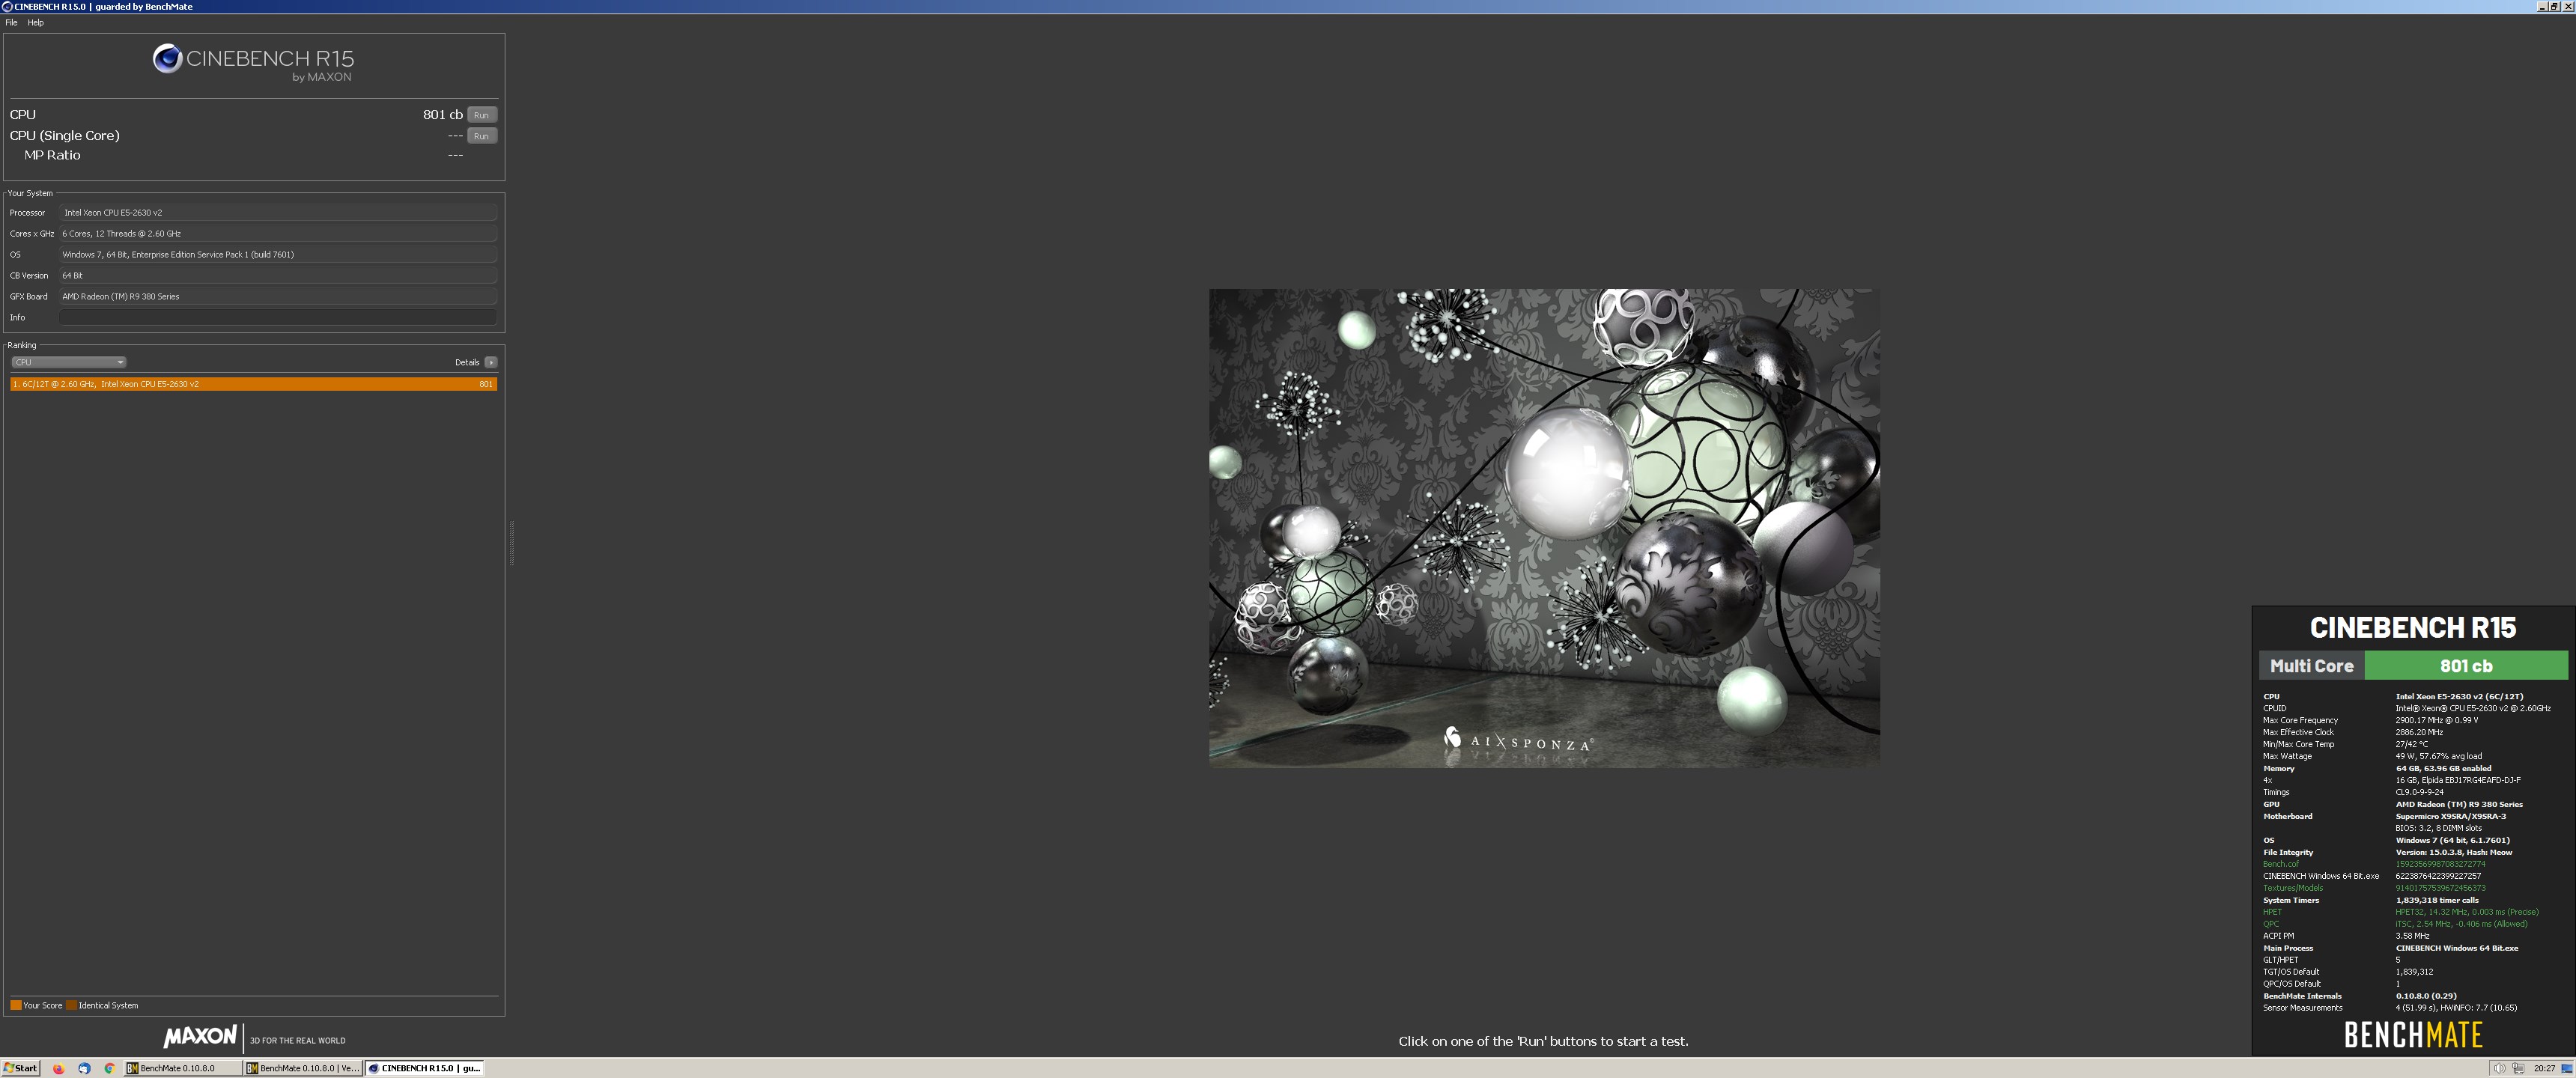
Task: Run the CPU multi-core test
Action: pos(481,115)
